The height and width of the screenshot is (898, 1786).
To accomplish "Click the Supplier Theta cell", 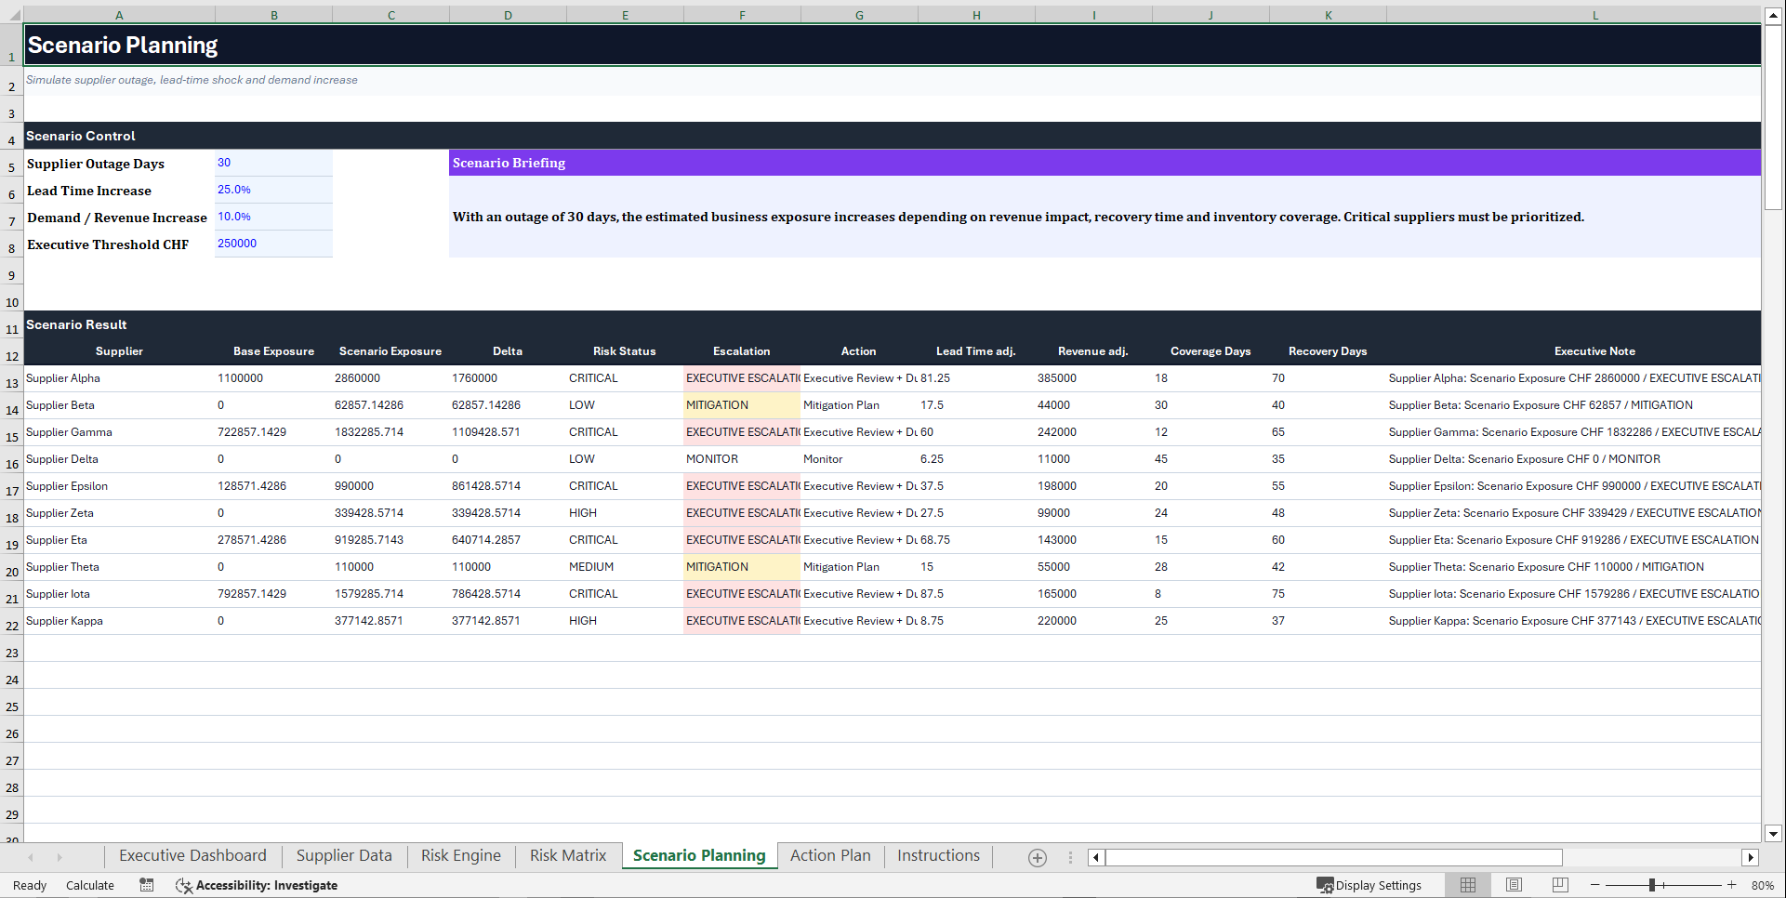I will pos(119,567).
